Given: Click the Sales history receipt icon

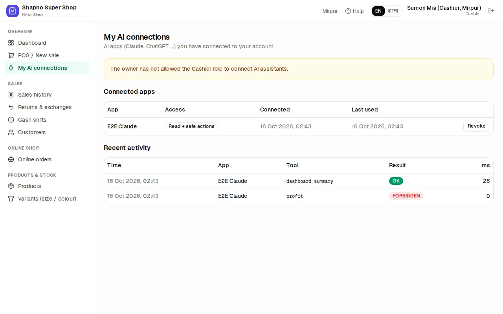Looking at the screenshot, I should 11,95.
